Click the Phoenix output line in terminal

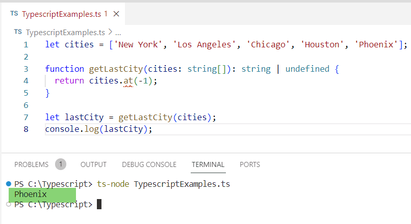tap(31, 194)
